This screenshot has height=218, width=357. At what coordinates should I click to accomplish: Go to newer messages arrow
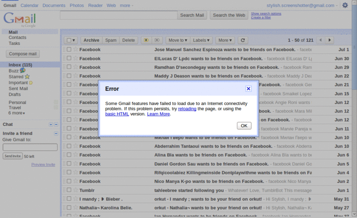click(320, 40)
